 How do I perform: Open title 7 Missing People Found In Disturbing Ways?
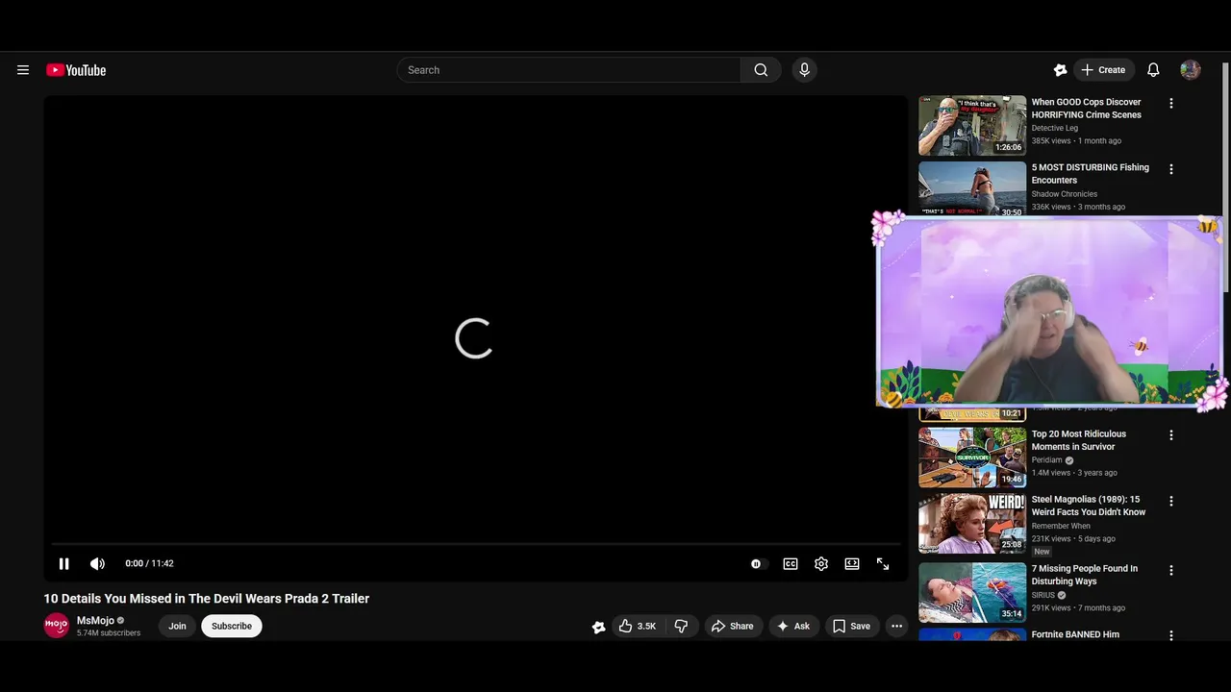point(1085,575)
